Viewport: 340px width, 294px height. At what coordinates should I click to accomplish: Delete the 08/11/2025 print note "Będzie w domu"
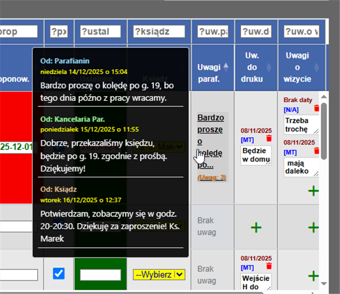(x=269, y=138)
